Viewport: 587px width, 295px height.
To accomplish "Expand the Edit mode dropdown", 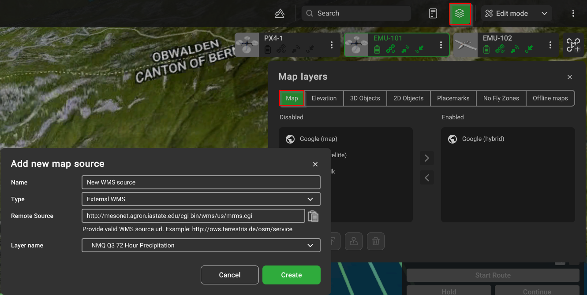I will 516,14.
